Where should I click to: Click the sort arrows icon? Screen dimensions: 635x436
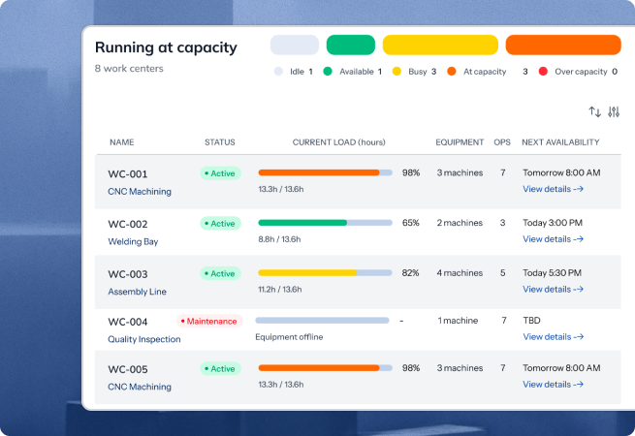[x=595, y=112]
